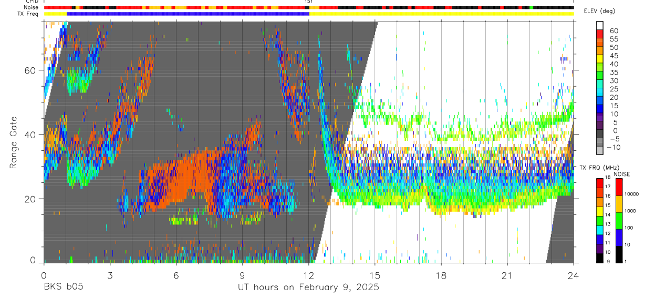Click the "1" label on NOISE scale
This screenshot has height=298, width=645.
(627, 261)
